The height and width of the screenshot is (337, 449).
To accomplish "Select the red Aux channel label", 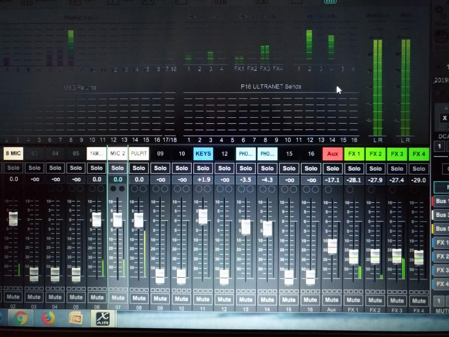I will [x=332, y=154].
